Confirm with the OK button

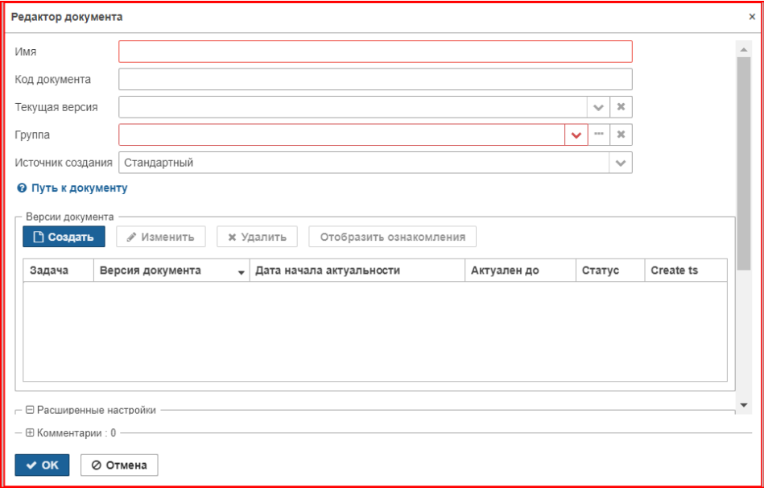pyautogui.click(x=43, y=465)
